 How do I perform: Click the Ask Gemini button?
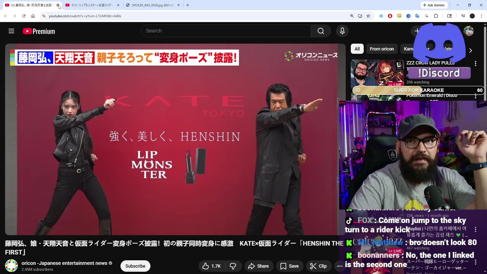pos(433,5)
